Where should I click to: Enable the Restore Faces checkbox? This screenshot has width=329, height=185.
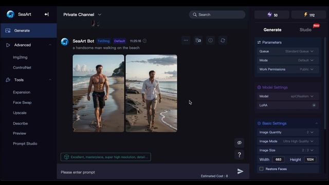tap(261, 169)
